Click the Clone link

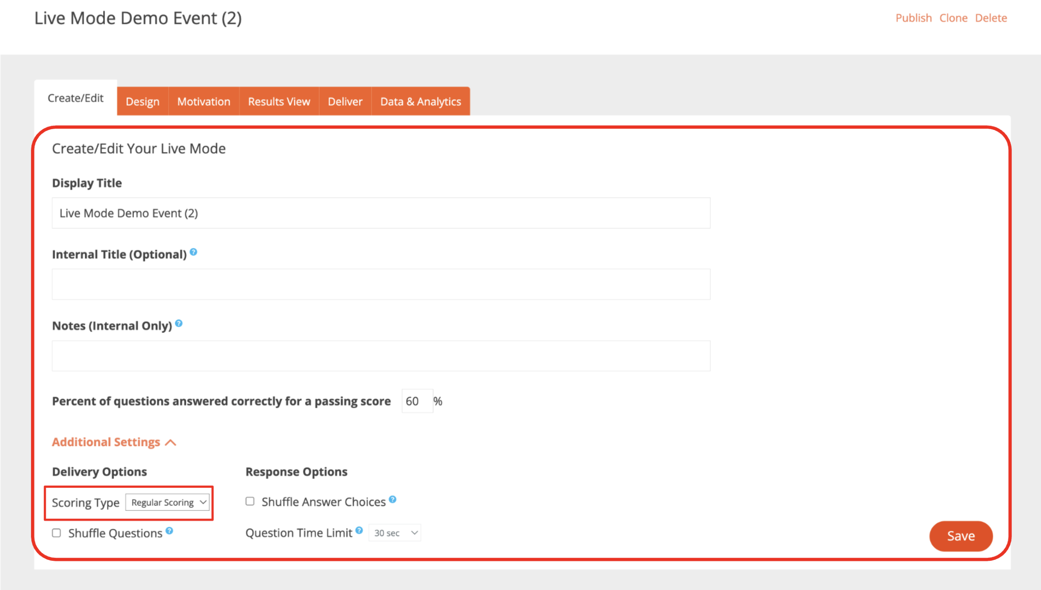click(954, 18)
